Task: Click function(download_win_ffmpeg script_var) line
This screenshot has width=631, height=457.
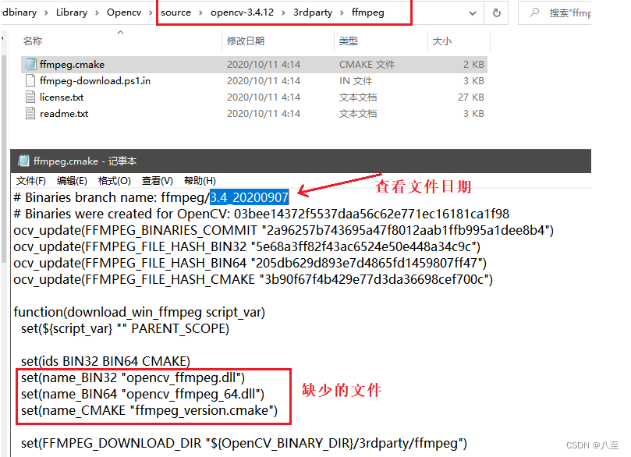Action: point(140,312)
